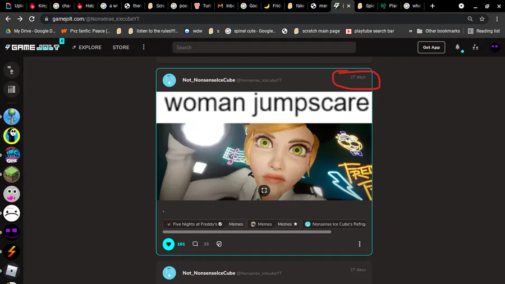This screenshot has width=505, height=284.
Task: Click the gamejolt.com address bar
Action: (254, 19)
